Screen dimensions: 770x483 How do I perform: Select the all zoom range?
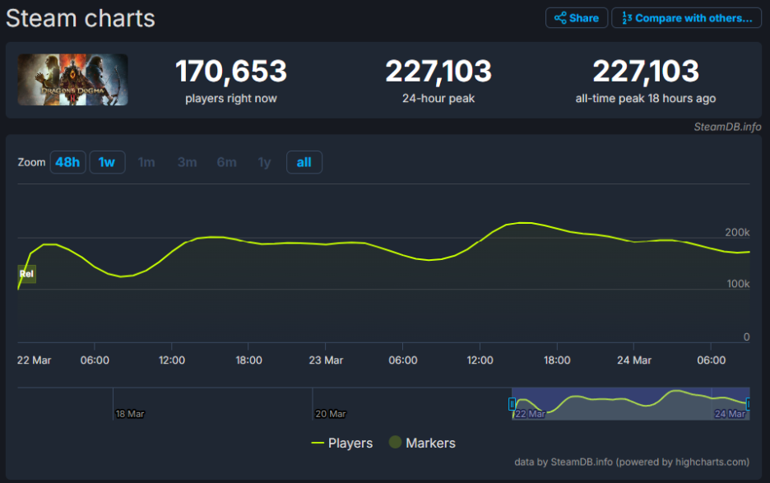[x=304, y=162]
